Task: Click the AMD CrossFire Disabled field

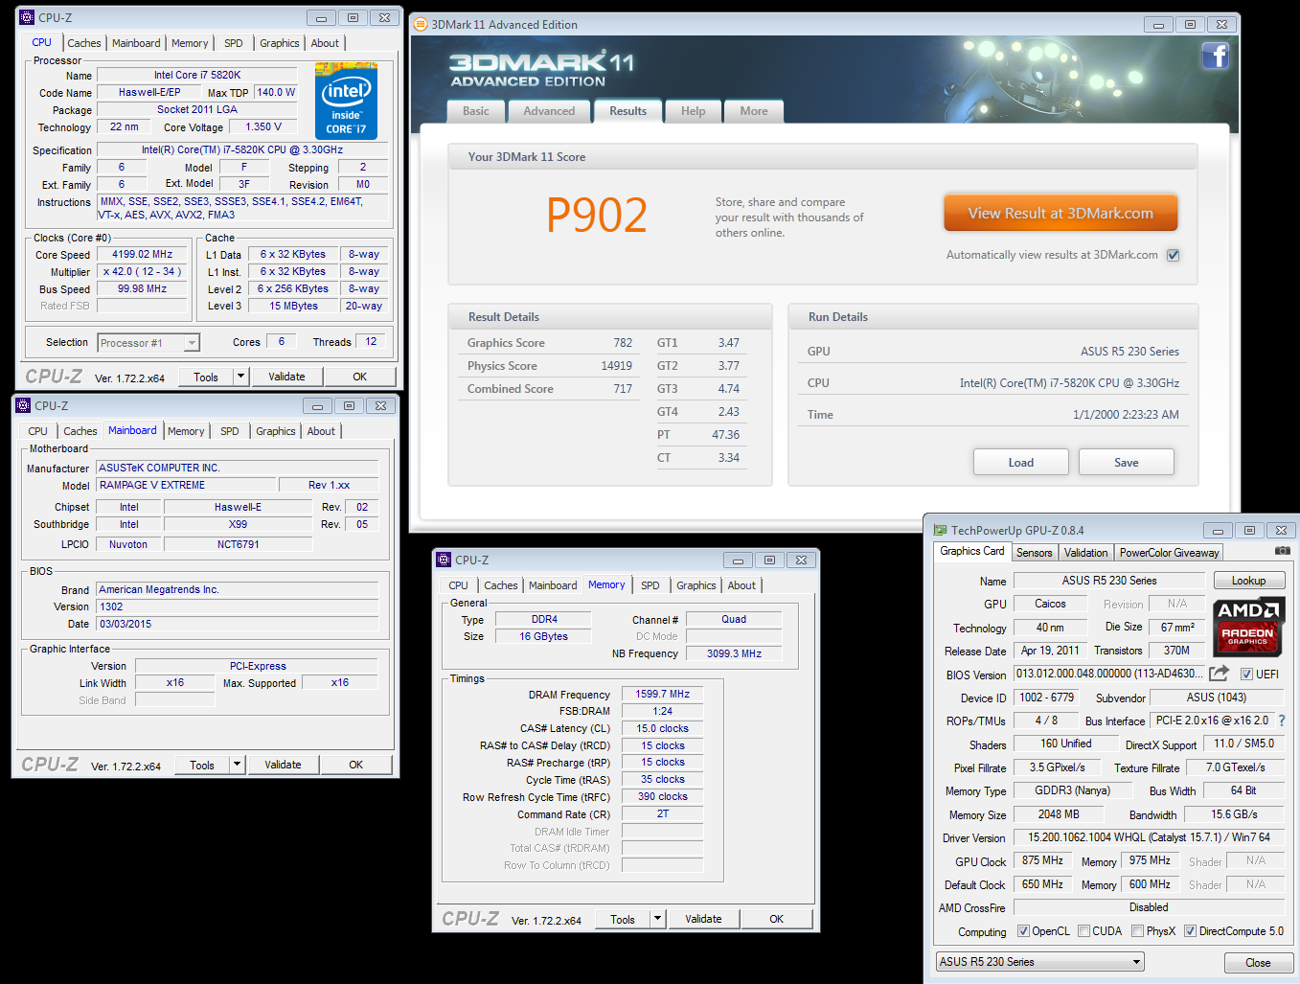Action: [x=1149, y=907]
